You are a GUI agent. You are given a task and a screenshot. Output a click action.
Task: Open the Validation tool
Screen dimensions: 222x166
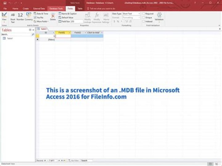point(159,16)
